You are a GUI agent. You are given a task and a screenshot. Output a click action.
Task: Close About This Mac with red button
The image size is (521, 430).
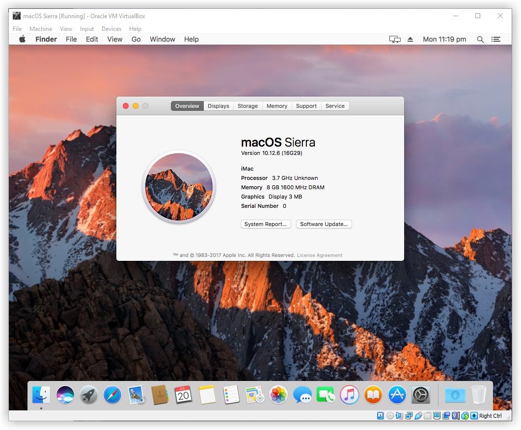coord(126,106)
